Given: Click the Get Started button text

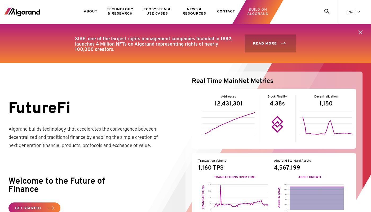Looking at the screenshot, I should pyautogui.click(x=28, y=208).
